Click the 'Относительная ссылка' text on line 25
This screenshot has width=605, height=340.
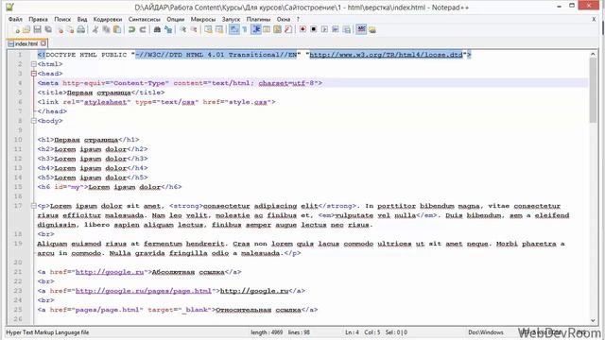(258, 310)
